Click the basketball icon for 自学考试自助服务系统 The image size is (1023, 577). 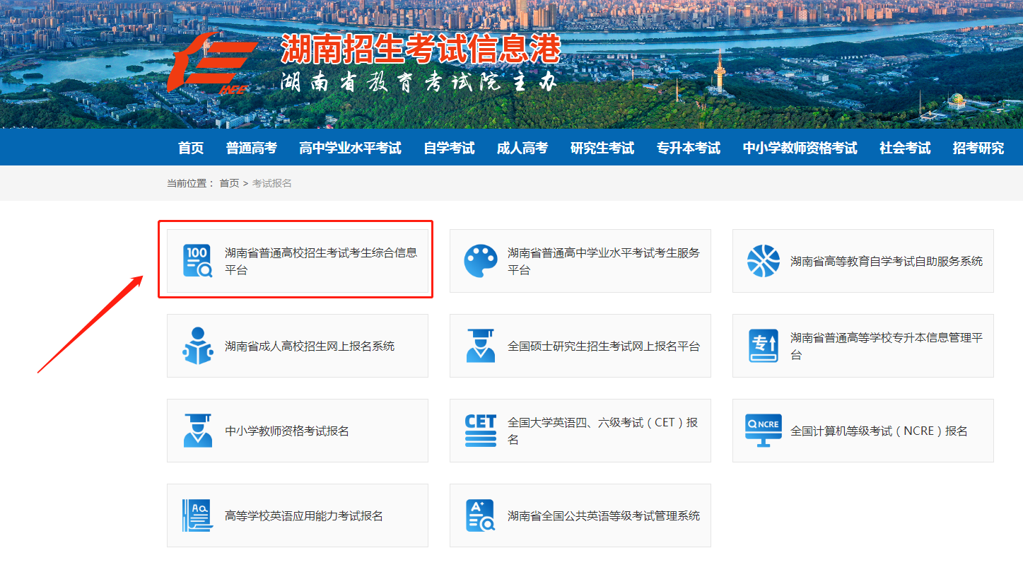pos(764,261)
